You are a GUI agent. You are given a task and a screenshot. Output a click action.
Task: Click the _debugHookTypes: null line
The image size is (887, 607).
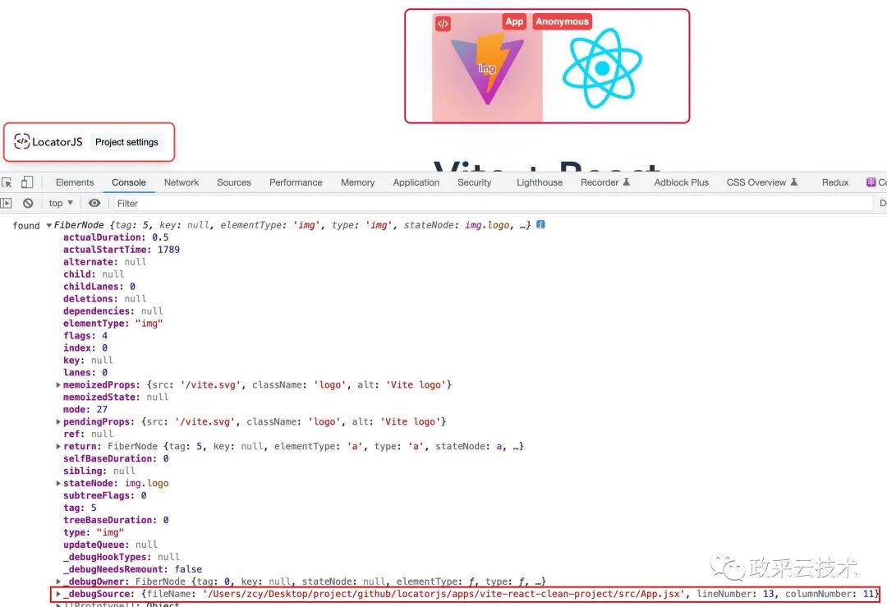[x=122, y=557]
